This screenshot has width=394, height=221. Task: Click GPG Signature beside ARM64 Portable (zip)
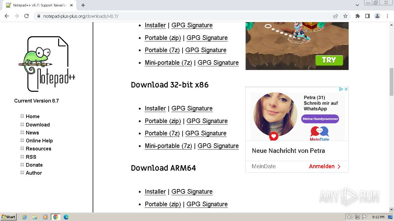[207, 204]
